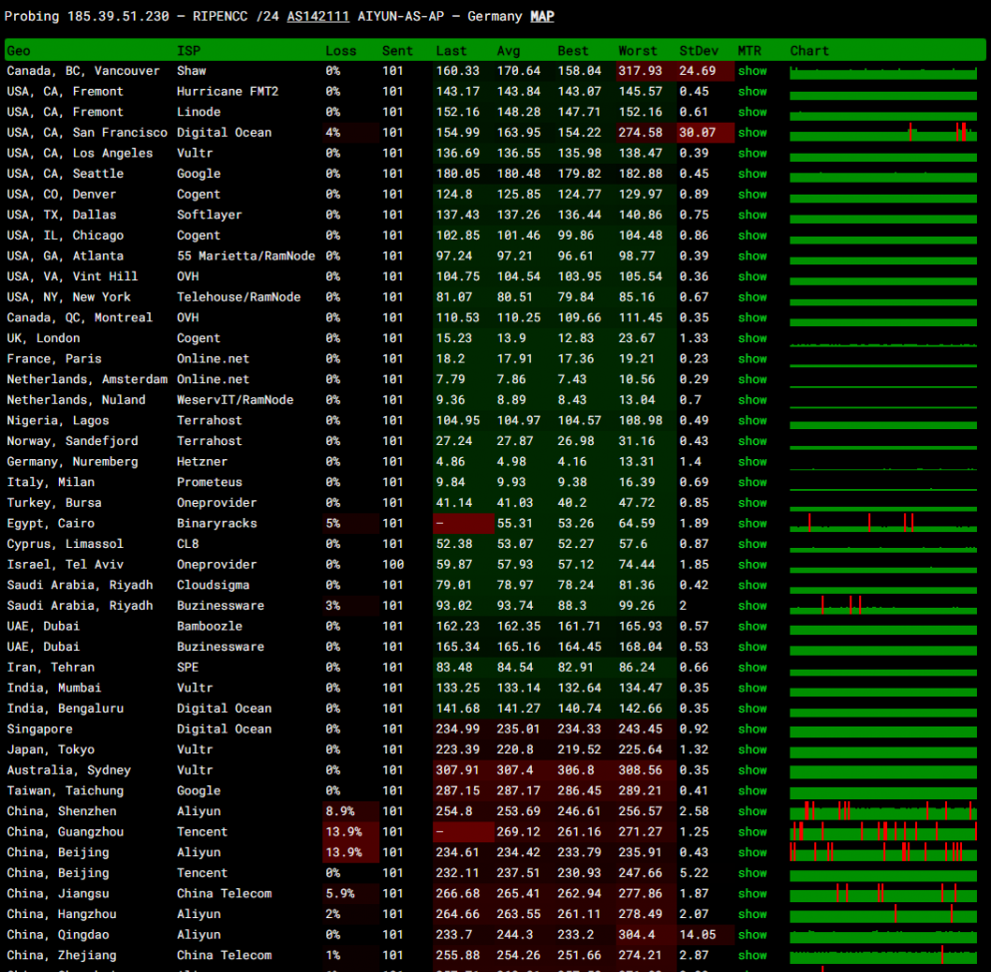
Task: Show MTR for Denver Cogent row
Action: (752, 194)
